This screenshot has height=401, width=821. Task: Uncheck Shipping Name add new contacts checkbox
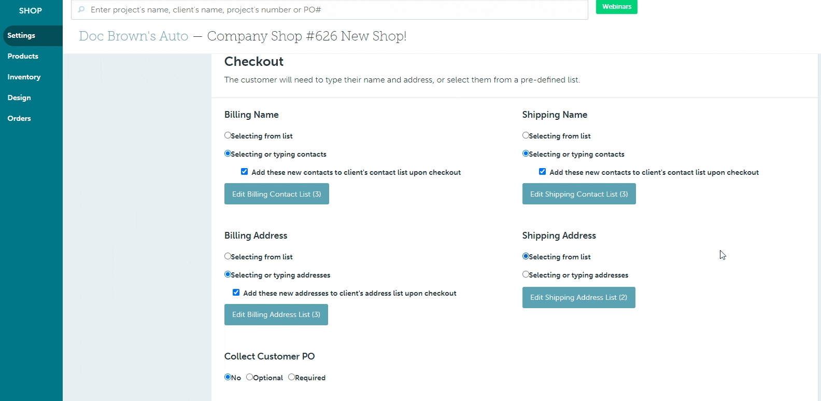[x=542, y=172]
